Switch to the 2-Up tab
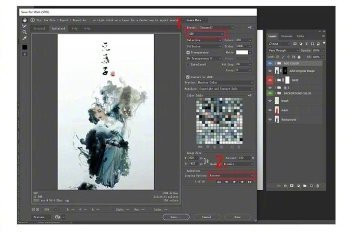 click(75, 28)
